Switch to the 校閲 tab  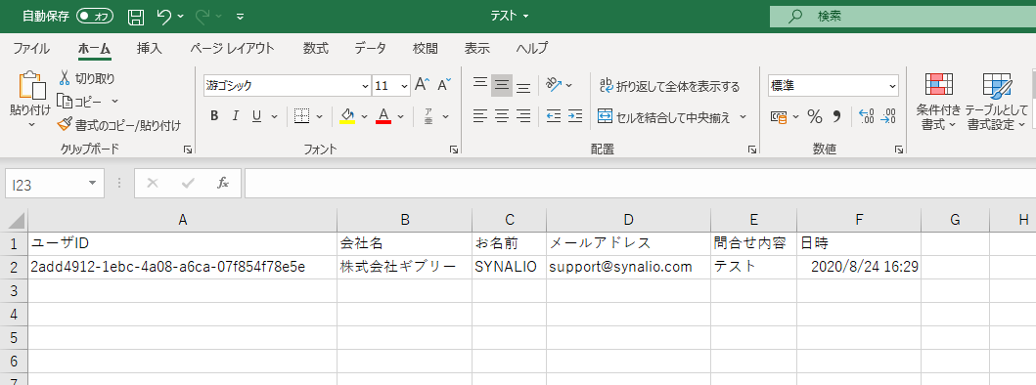[425, 48]
